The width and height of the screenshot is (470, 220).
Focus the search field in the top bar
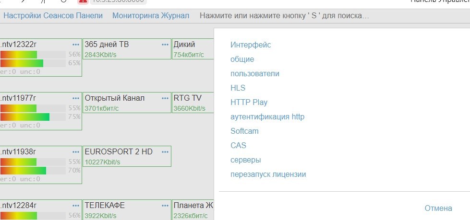284,15
